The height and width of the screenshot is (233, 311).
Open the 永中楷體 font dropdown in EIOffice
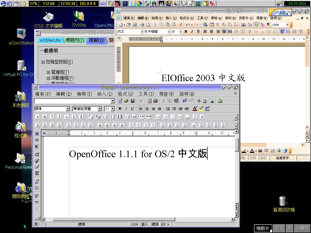tap(169, 32)
